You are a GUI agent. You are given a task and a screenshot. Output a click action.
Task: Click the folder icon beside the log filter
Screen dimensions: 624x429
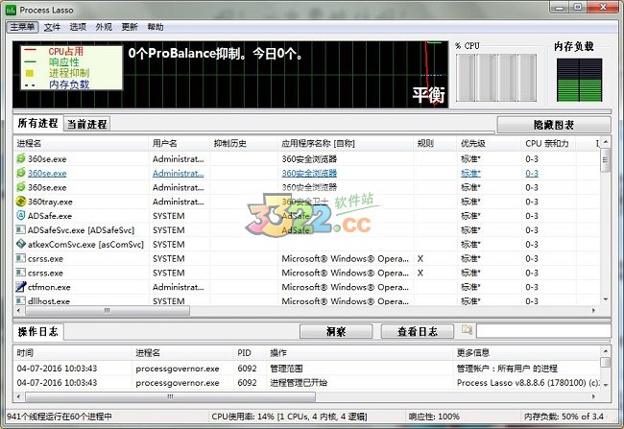(467, 329)
